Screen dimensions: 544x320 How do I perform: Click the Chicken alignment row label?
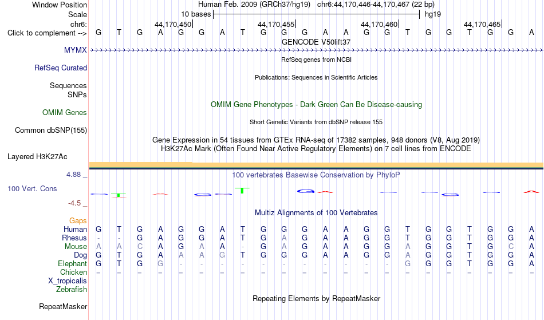(x=73, y=272)
